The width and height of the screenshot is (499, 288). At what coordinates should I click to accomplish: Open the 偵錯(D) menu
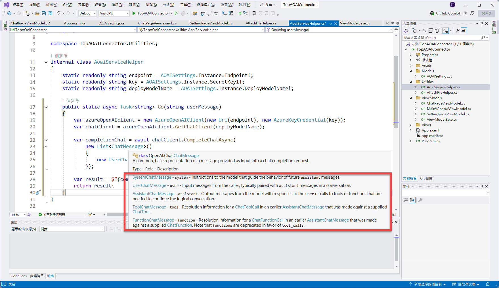click(x=117, y=5)
